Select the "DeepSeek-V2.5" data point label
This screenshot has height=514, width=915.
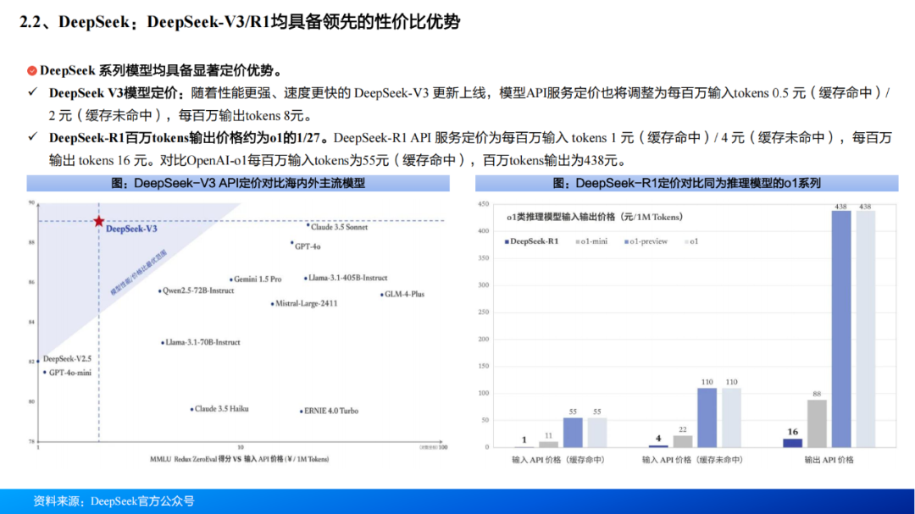[x=67, y=359]
